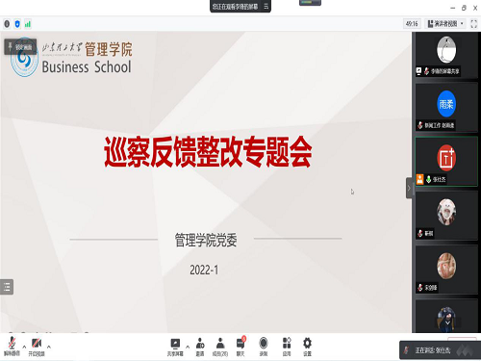
Task: Open the Share Screen (共享屏幕) icon
Action: tap(175, 347)
